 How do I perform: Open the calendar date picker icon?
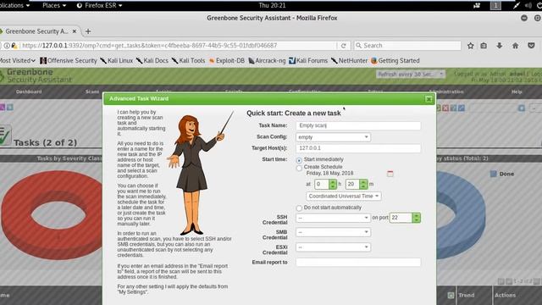(390, 174)
